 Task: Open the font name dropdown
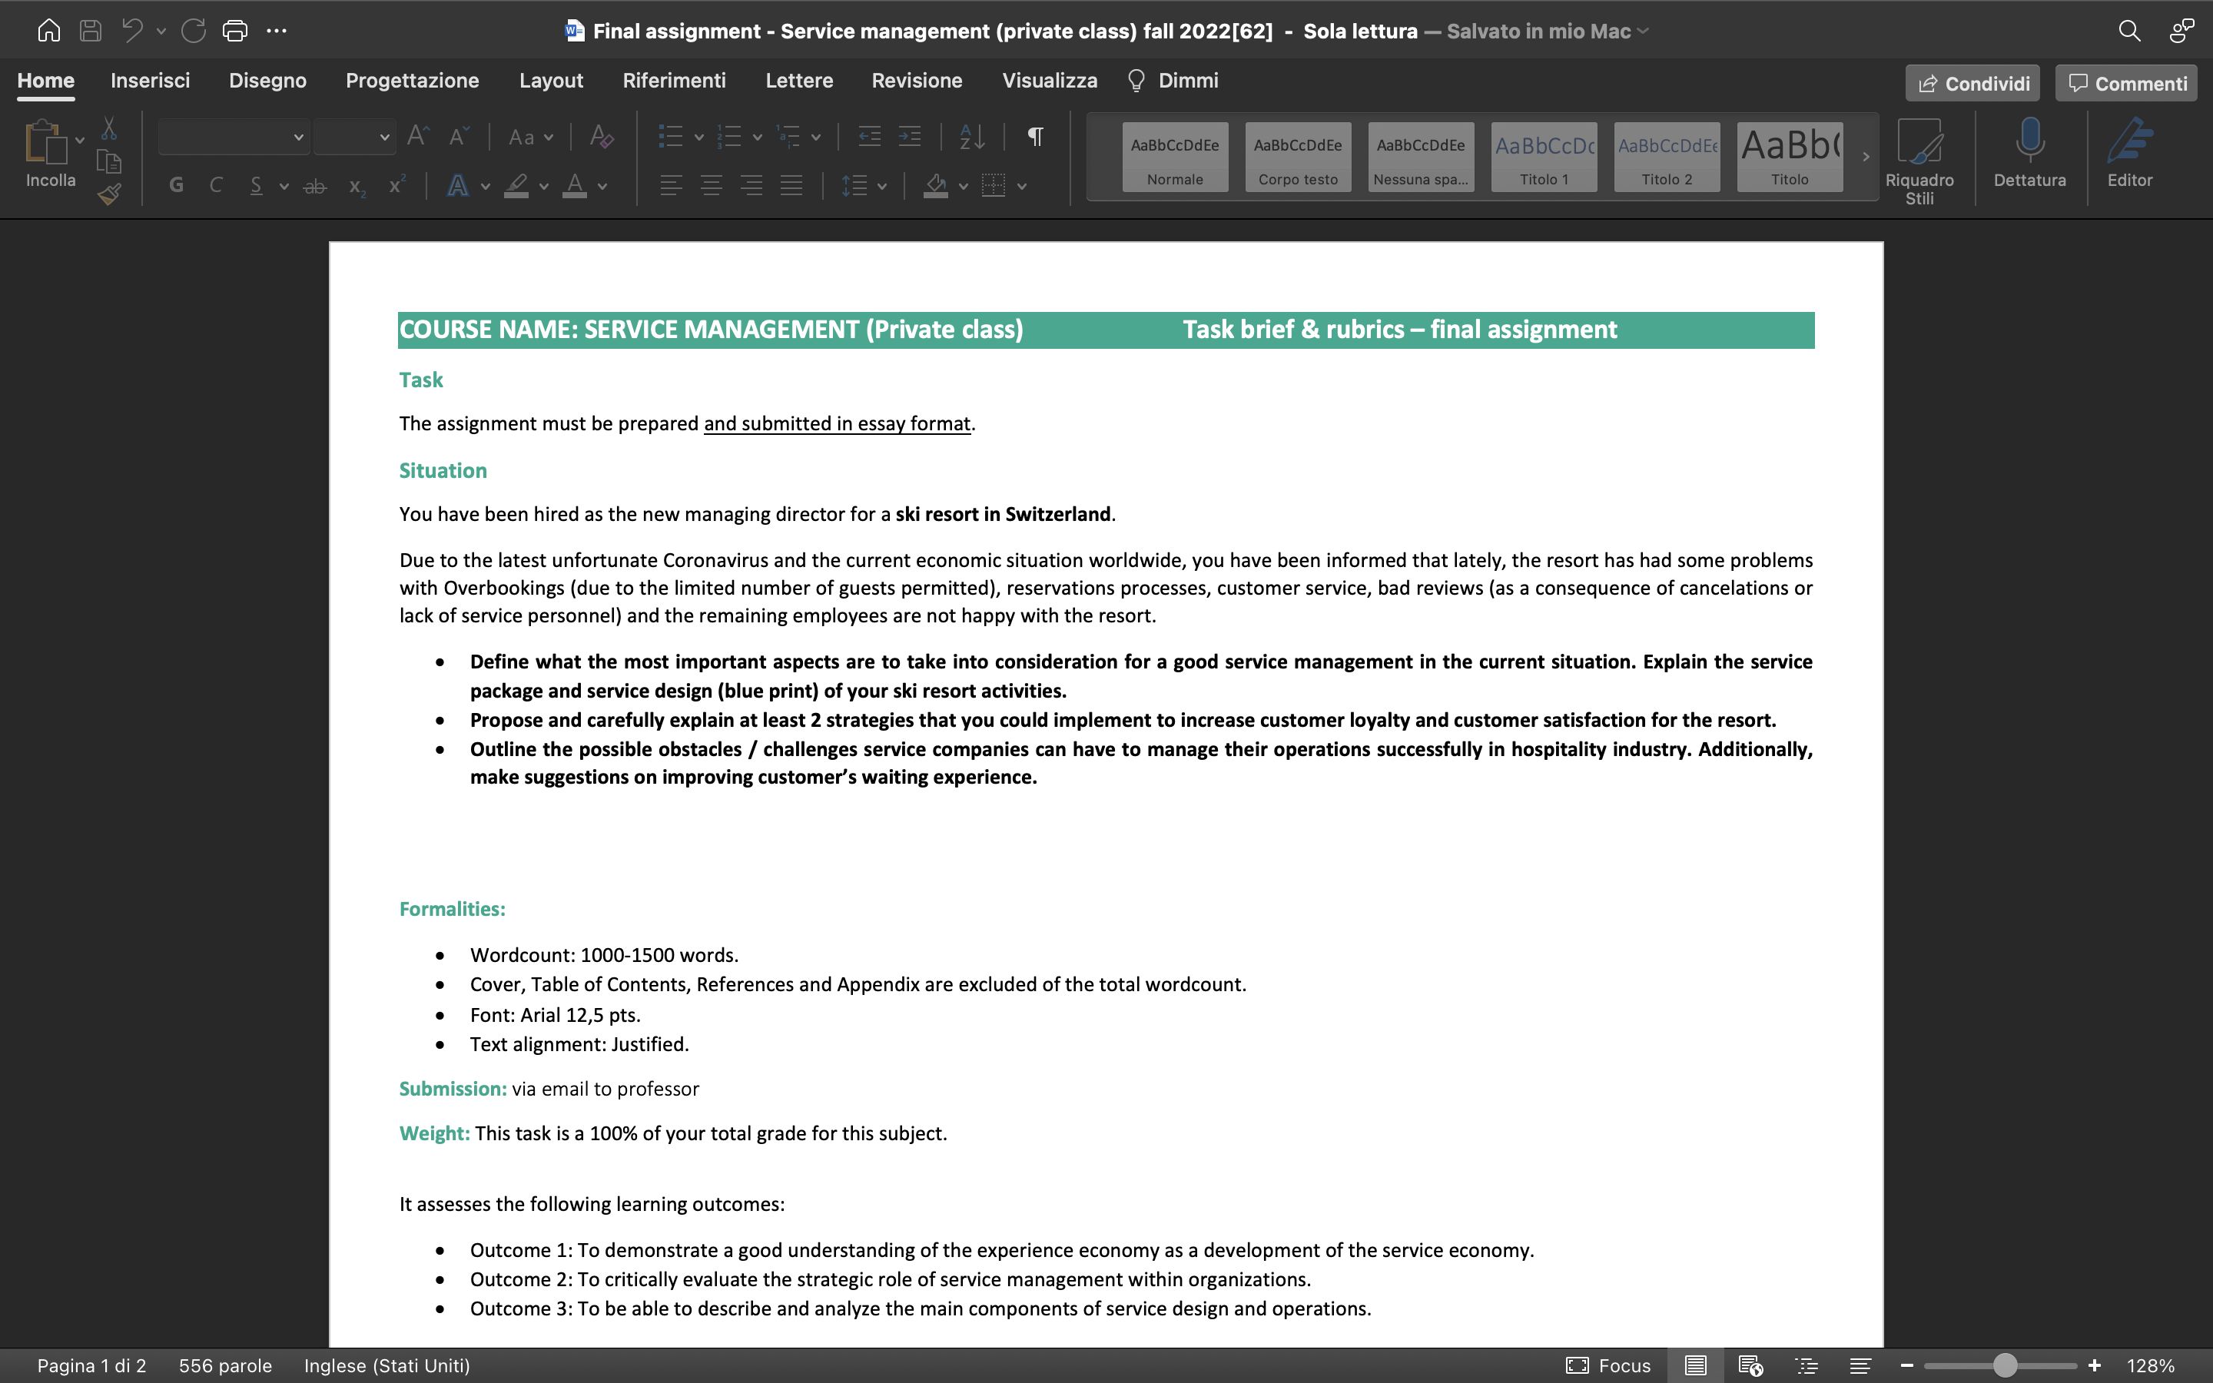[232, 138]
